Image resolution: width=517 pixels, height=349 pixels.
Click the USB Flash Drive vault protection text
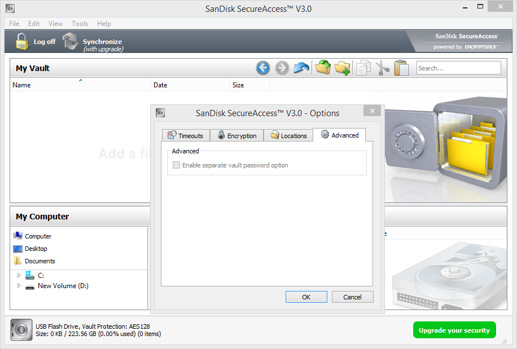point(93,326)
